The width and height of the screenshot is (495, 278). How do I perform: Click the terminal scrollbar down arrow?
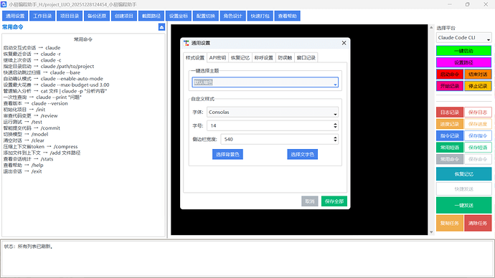coord(431,232)
